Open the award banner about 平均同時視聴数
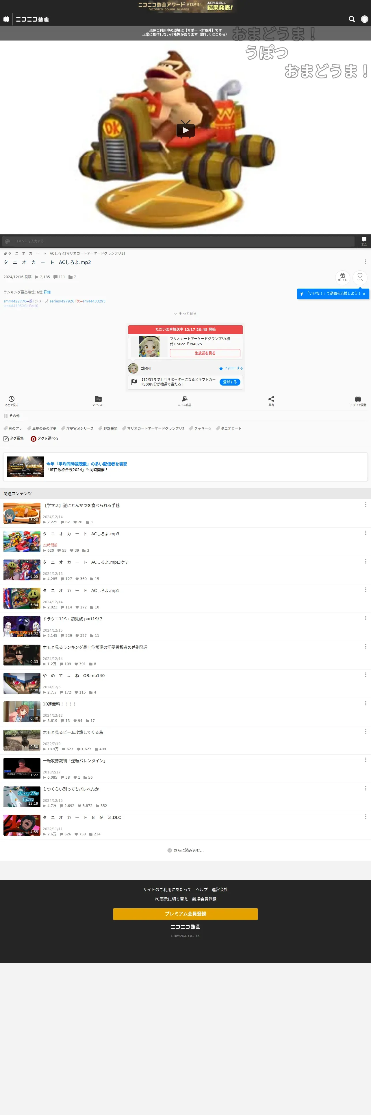Image resolution: width=371 pixels, height=1115 pixels. pos(185,467)
